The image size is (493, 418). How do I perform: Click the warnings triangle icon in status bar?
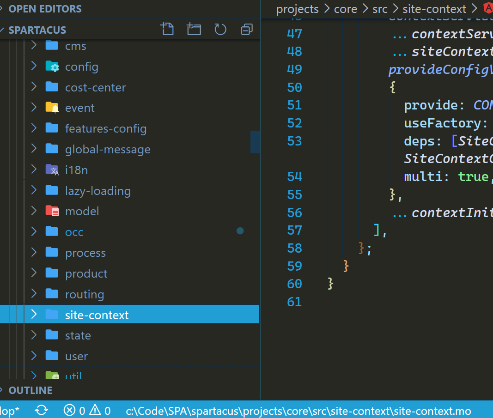click(x=95, y=410)
